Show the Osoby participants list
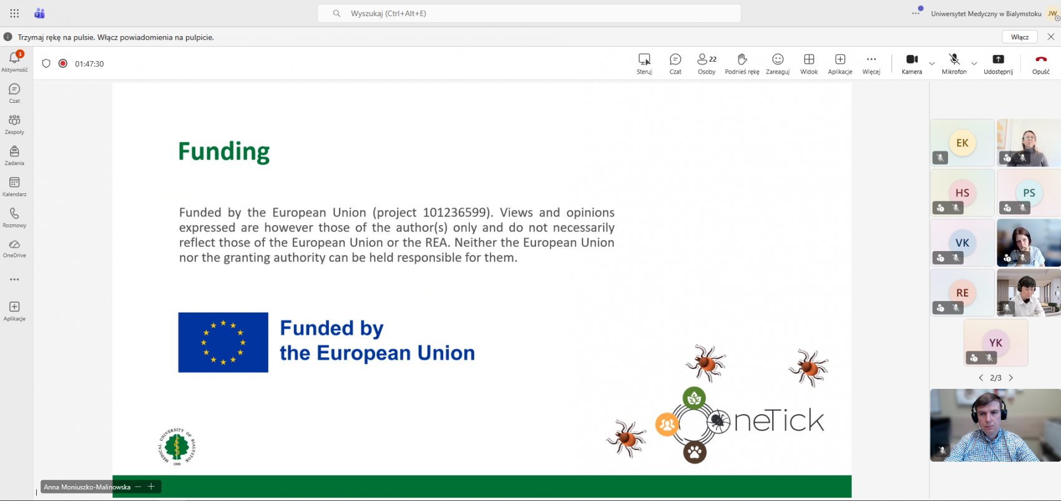The image size is (1061, 501). (707, 63)
